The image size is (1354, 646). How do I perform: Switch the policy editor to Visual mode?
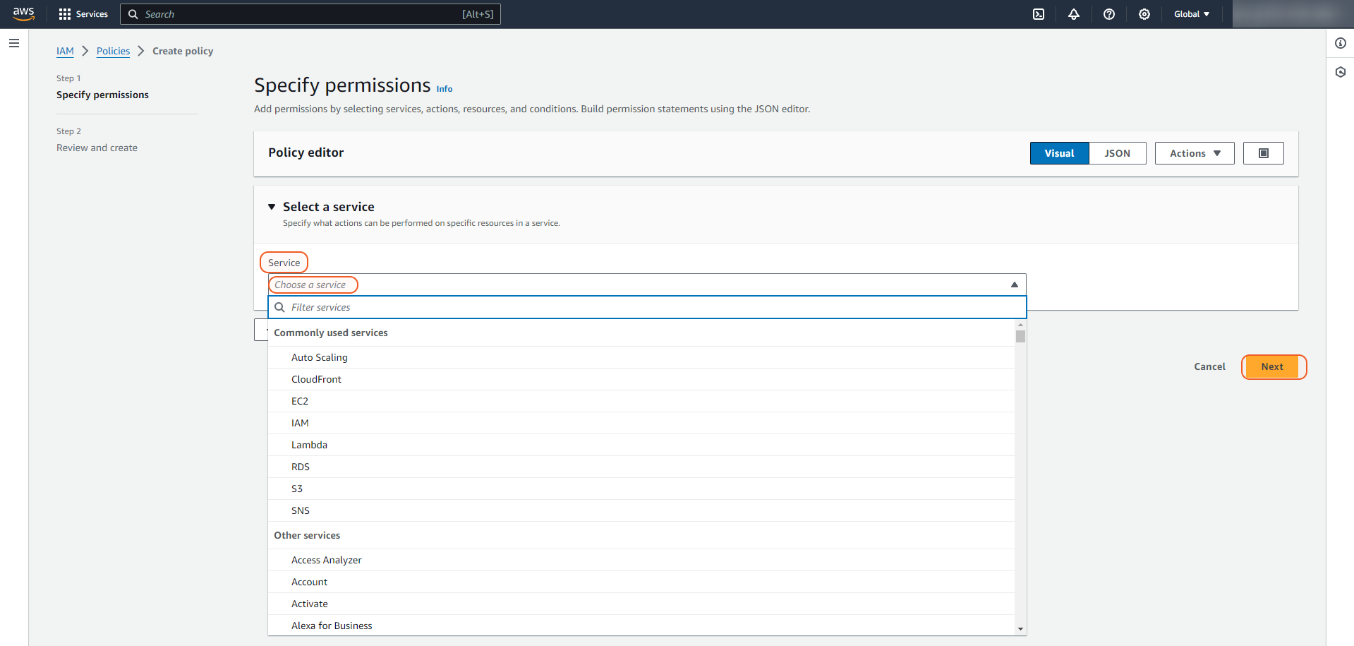tap(1059, 153)
